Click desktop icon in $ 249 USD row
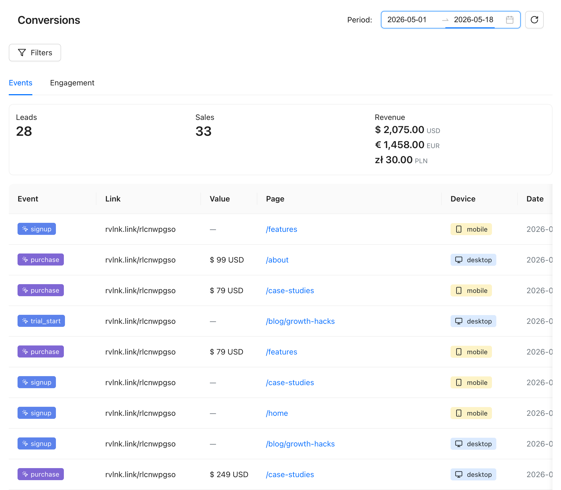 459,474
